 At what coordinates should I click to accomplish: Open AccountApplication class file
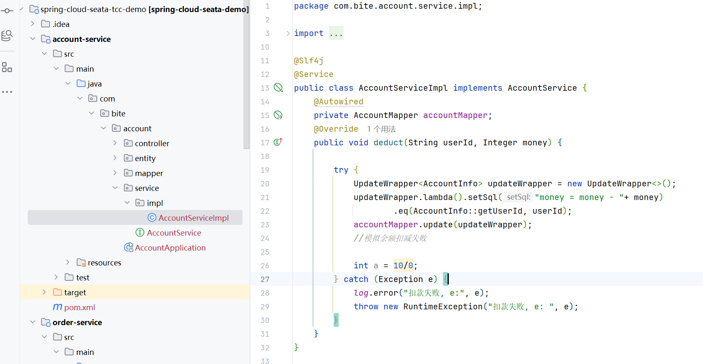[x=170, y=248]
